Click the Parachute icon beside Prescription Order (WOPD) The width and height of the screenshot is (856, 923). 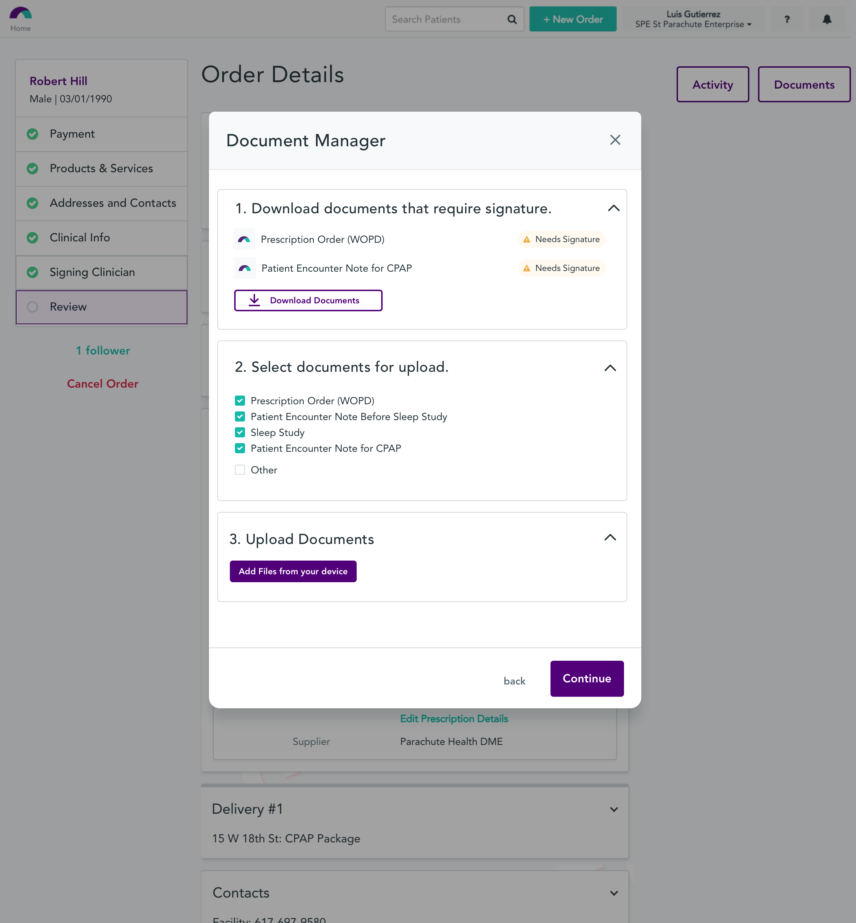[x=244, y=239]
